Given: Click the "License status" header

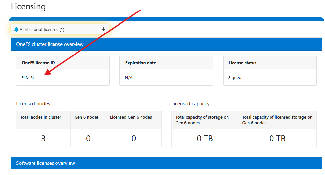Looking at the screenshot, I should (x=243, y=63).
